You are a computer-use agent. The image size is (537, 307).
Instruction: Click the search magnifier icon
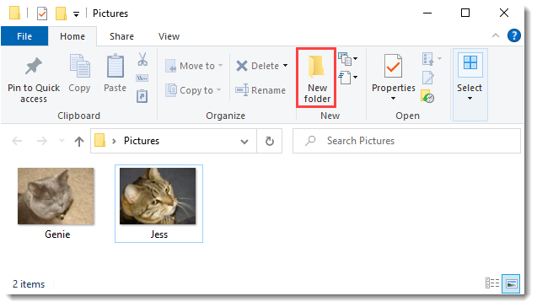310,141
